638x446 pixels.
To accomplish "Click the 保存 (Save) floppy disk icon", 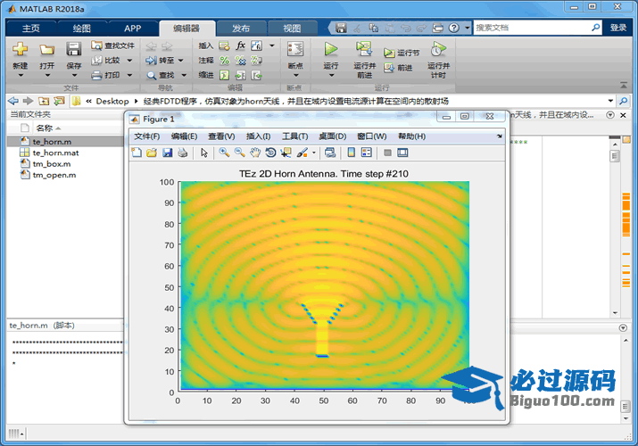I will pos(74,49).
